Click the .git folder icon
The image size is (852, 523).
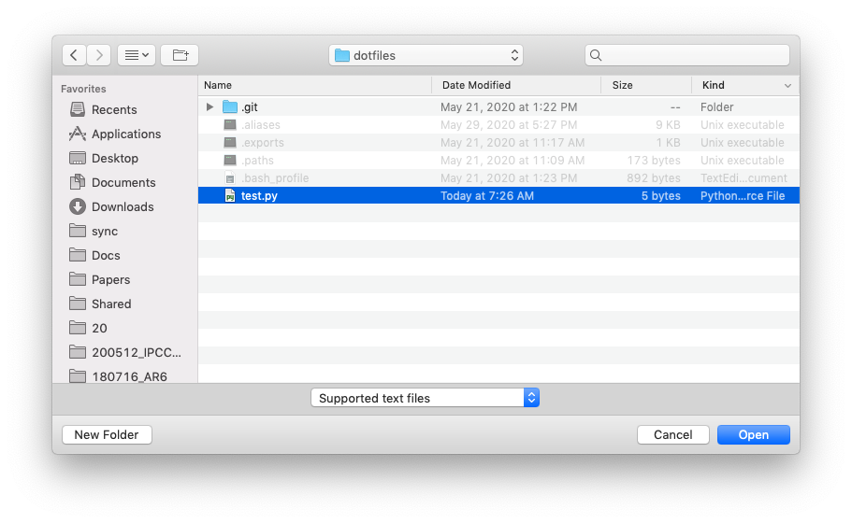coord(230,106)
